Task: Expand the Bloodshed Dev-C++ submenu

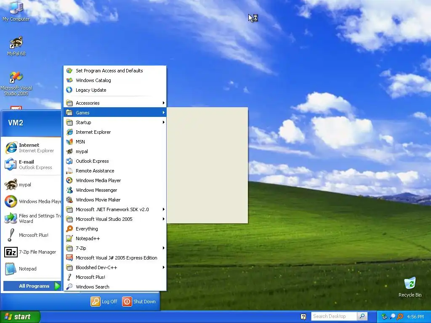Action: coord(115,267)
